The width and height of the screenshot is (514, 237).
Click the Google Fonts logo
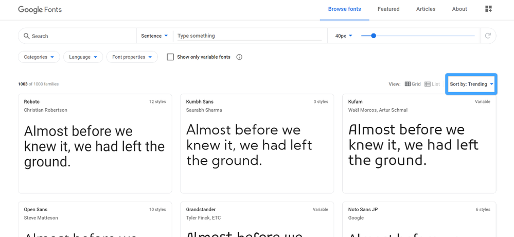pyautogui.click(x=40, y=9)
